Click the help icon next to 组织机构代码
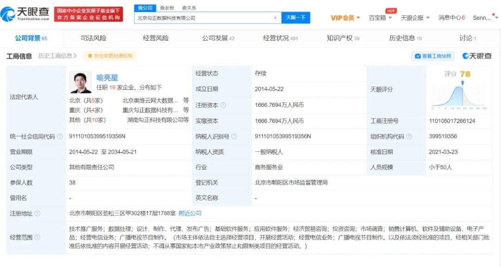501x267 pixels. [409, 137]
